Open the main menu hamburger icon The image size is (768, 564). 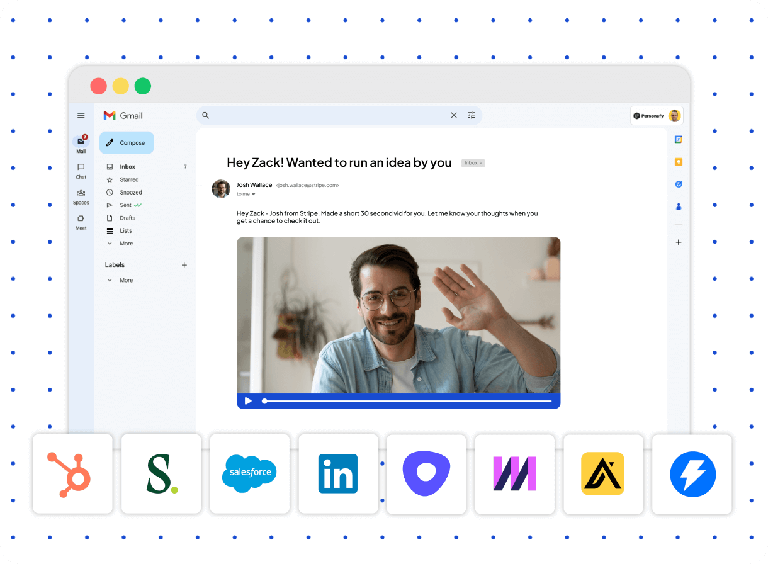(x=81, y=116)
